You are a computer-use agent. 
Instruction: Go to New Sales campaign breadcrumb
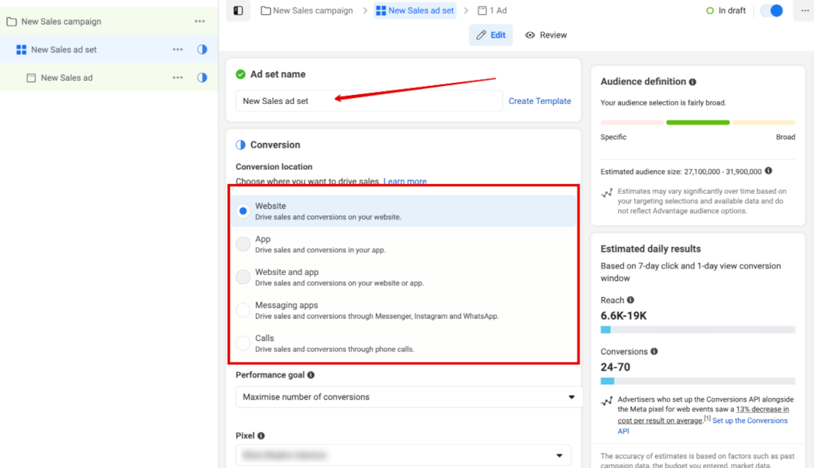pyautogui.click(x=307, y=11)
